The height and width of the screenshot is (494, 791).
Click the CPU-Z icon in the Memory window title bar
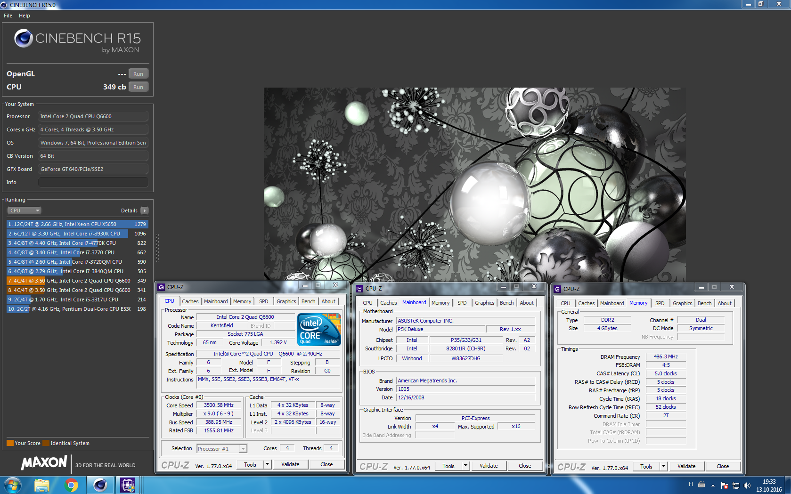pyautogui.click(x=558, y=289)
